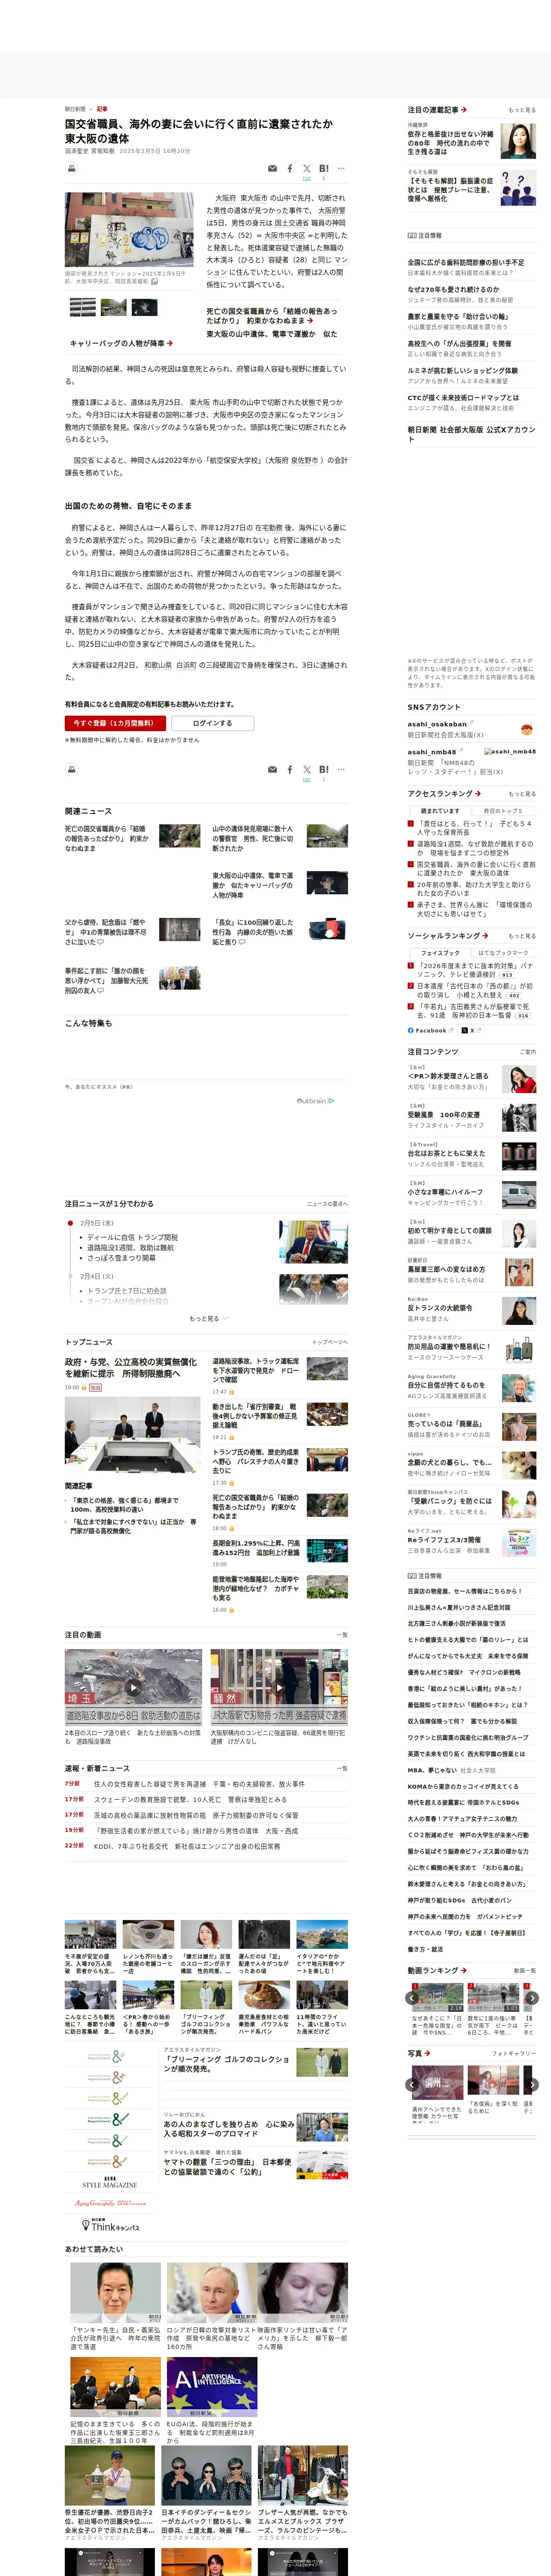
Task: Select the 昨日のトップ5 tab
Action: [503, 811]
